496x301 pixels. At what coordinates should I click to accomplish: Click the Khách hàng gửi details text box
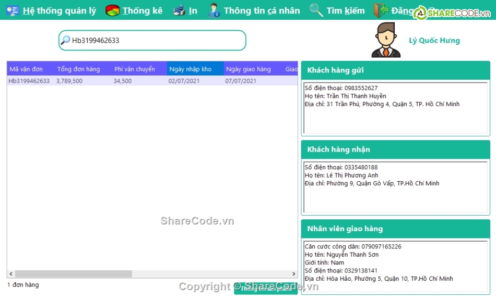pos(395,108)
